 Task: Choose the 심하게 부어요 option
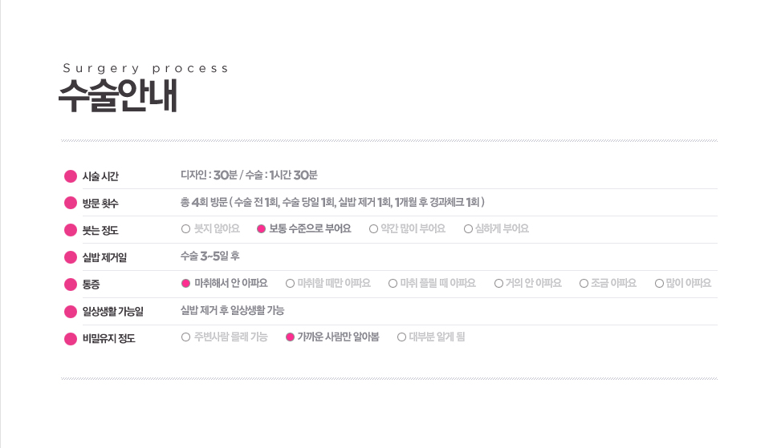coord(468,229)
